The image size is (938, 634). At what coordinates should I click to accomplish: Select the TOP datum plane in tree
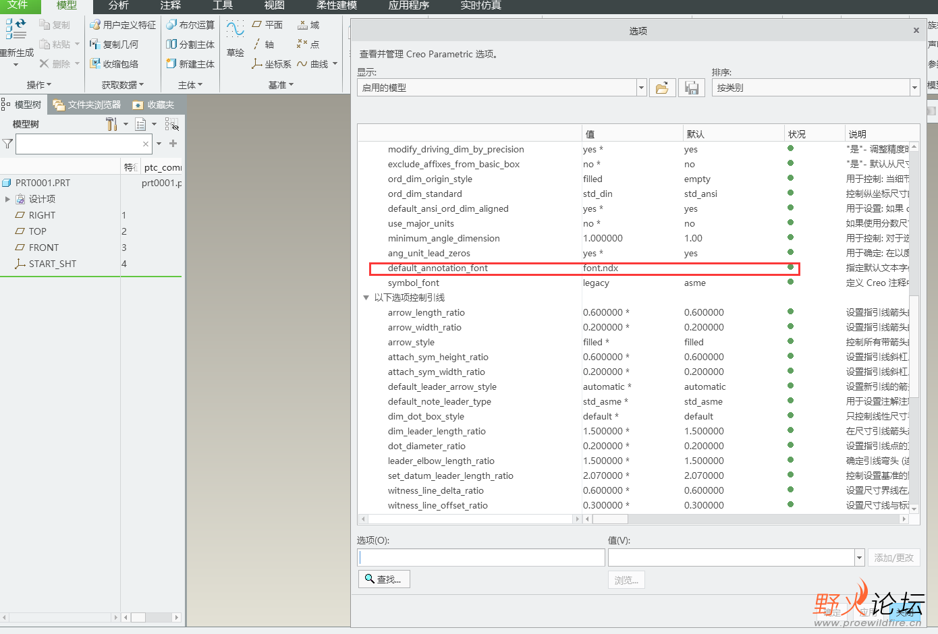tap(38, 231)
